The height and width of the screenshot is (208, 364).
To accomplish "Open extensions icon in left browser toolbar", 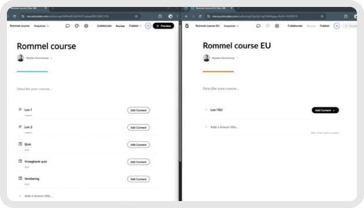I will tap(160, 16).
